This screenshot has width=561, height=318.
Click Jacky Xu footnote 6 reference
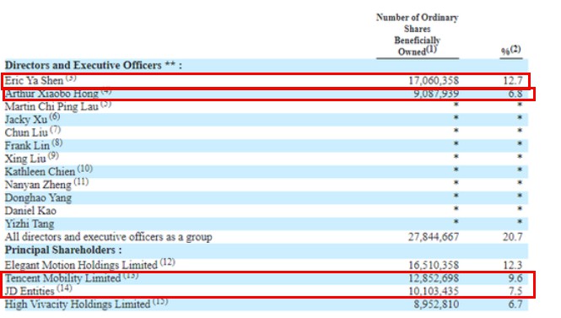(x=55, y=116)
